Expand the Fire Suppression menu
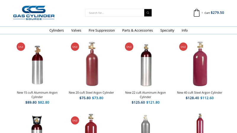This screenshot has width=237, height=133. (x=102, y=30)
